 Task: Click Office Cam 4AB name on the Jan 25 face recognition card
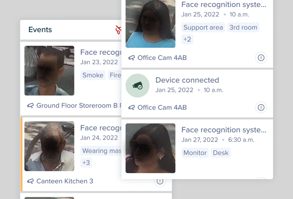[x=162, y=58]
